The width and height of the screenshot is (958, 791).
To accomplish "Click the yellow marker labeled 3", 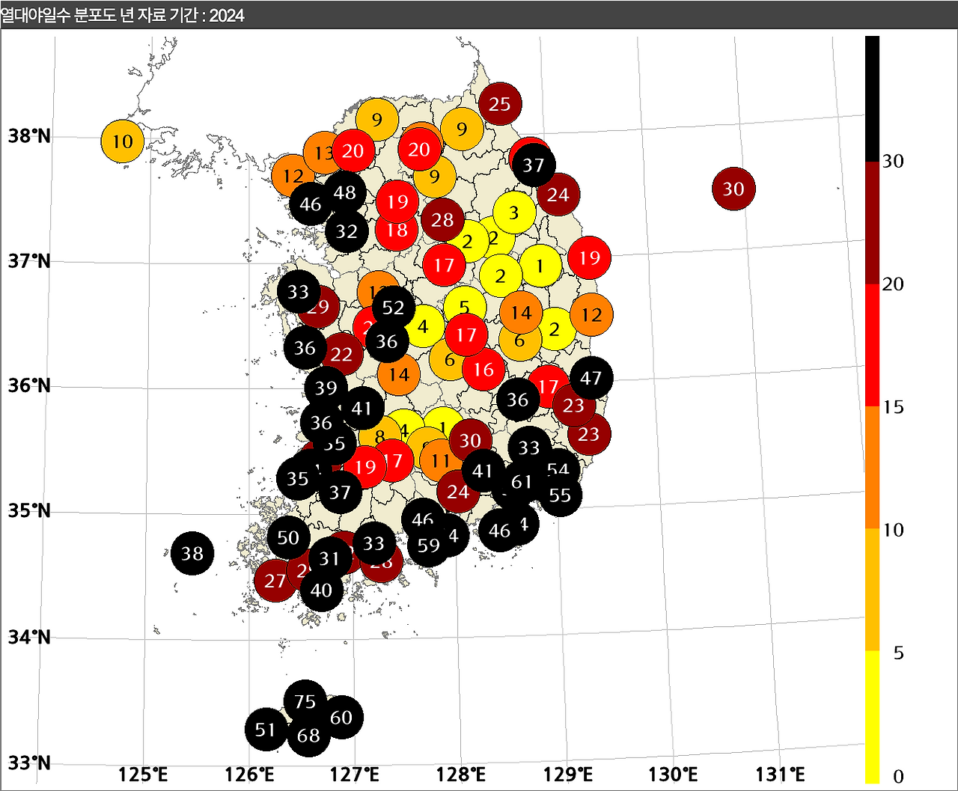I will [514, 213].
